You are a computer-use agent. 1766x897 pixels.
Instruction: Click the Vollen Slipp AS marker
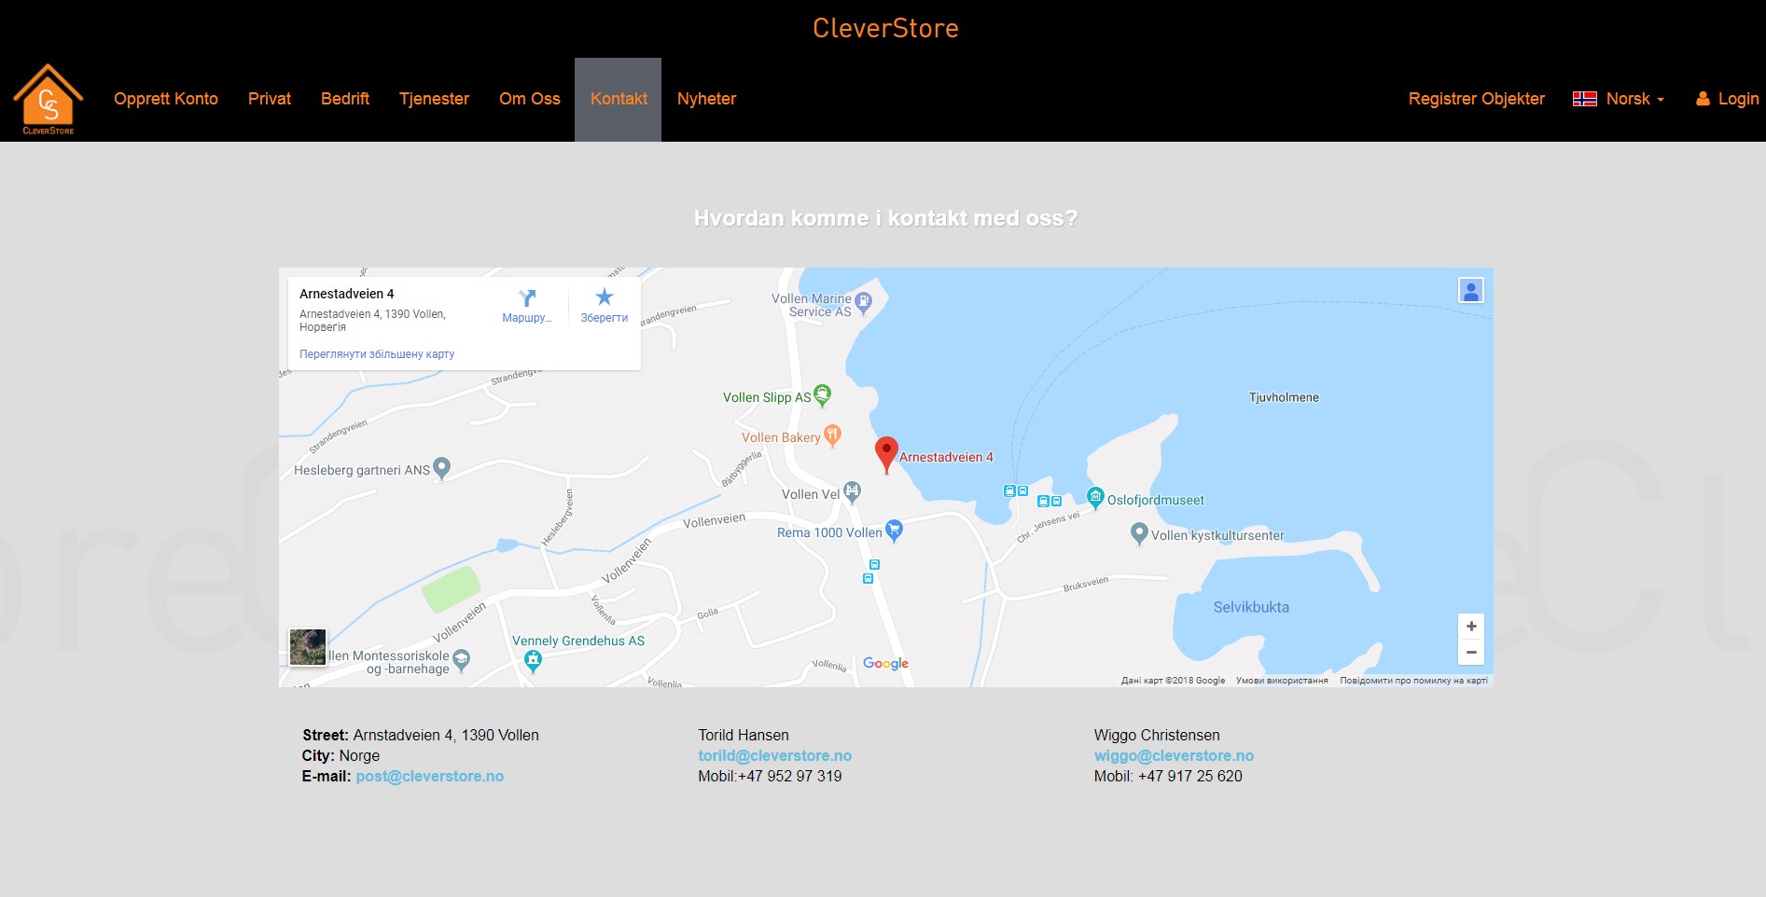click(x=822, y=395)
